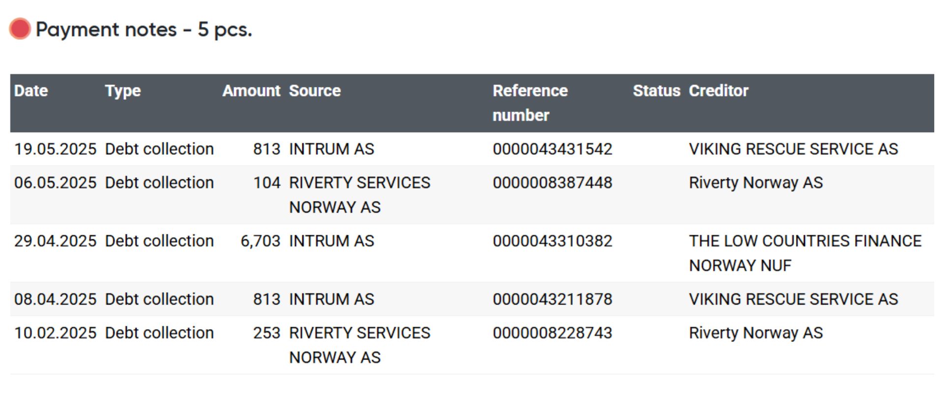The height and width of the screenshot is (393, 944).
Task: Click reference number 0000008387448
Action: pyautogui.click(x=553, y=183)
